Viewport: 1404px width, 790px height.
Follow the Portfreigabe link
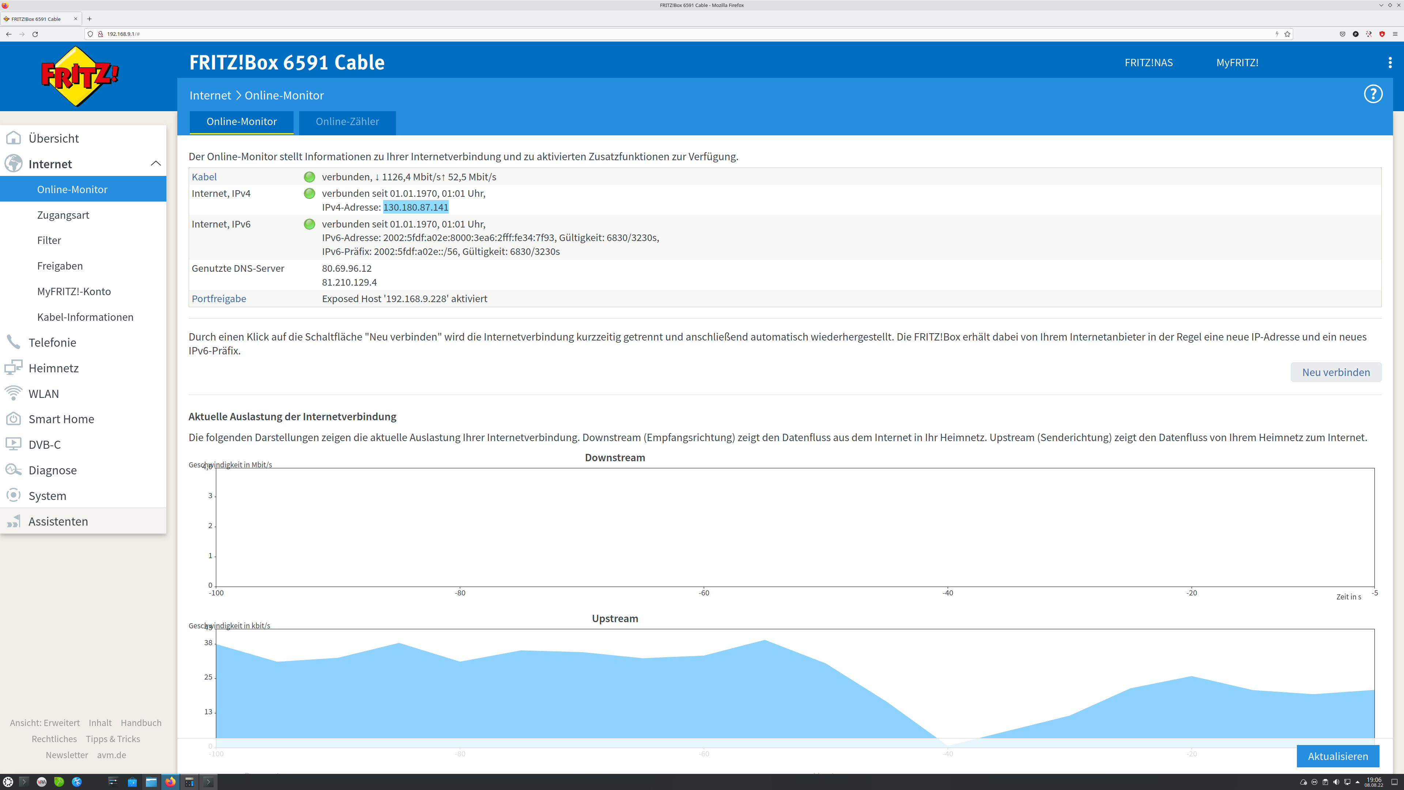pyautogui.click(x=219, y=299)
